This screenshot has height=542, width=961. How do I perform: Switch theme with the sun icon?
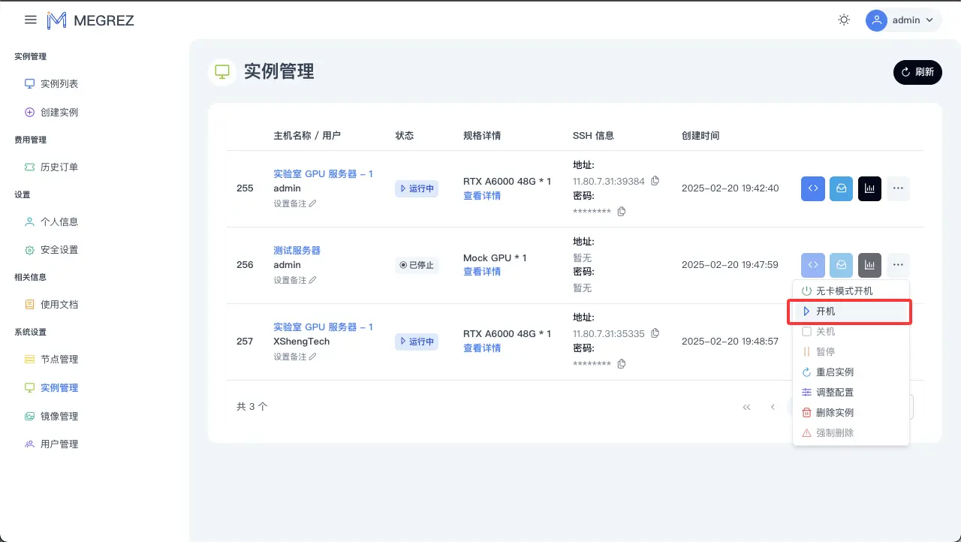(x=844, y=20)
